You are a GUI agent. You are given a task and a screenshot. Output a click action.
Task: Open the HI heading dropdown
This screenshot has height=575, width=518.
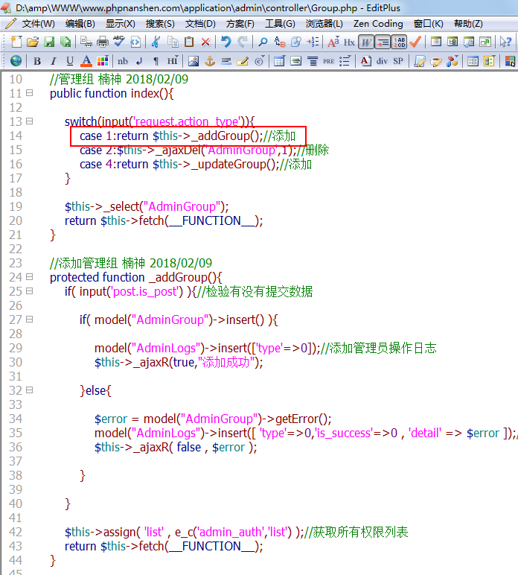(173, 61)
